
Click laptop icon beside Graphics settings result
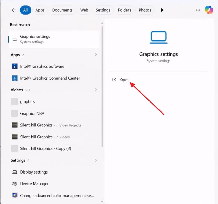[15, 39]
